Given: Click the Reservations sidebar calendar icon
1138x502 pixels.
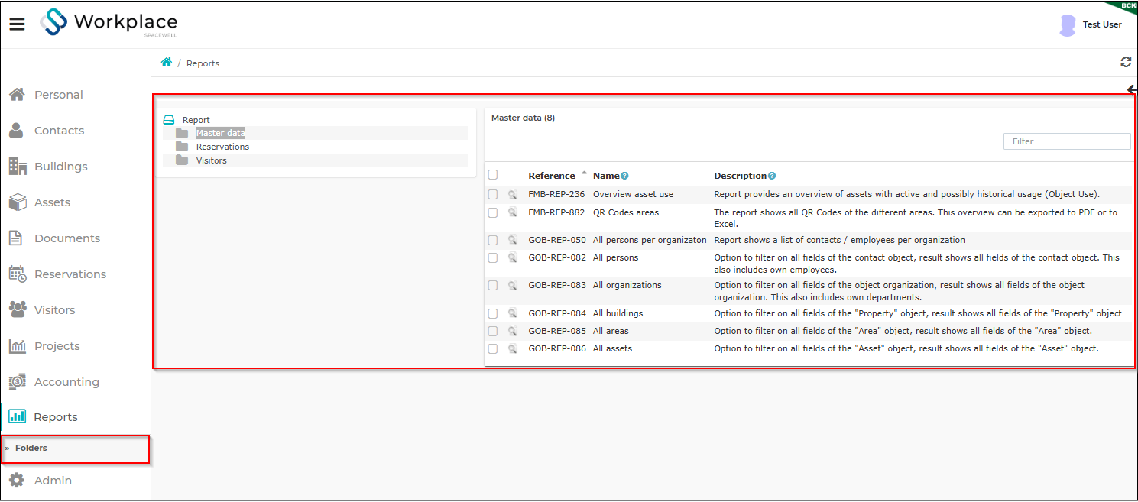Looking at the screenshot, I should click(x=18, y=274).
